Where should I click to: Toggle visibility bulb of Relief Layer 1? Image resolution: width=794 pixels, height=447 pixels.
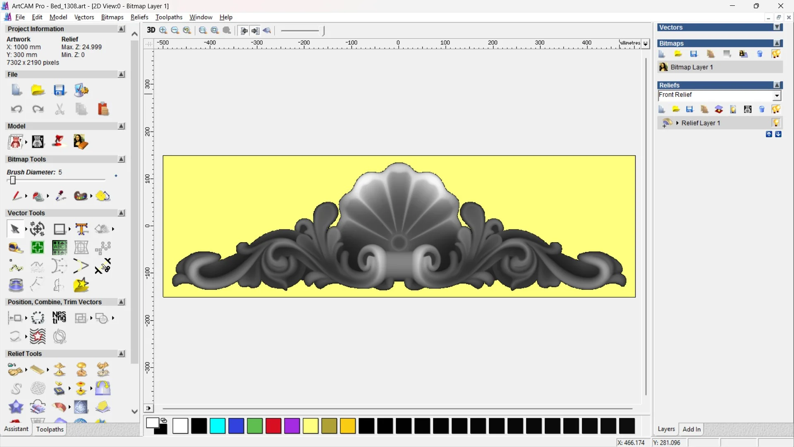coord(776,123)
